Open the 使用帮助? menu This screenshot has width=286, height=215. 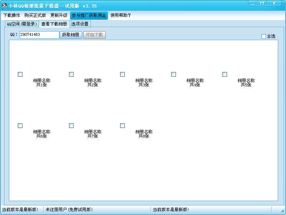[x=120, y=15]
